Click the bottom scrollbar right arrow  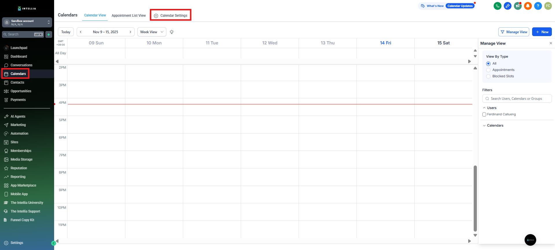tap(469, 241)
